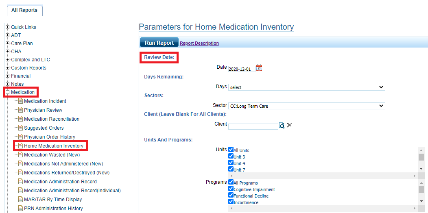Open the Days Remaining dropdown
This screenshot has width=428, height=213.
coord(306,87)
